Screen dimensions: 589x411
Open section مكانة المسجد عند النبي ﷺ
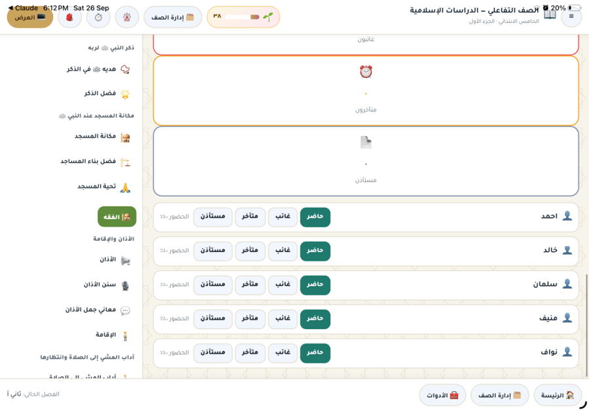[x=96, y=116]
